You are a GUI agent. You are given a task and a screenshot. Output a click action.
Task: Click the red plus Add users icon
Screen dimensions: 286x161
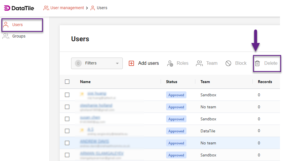tap(131, 63)
